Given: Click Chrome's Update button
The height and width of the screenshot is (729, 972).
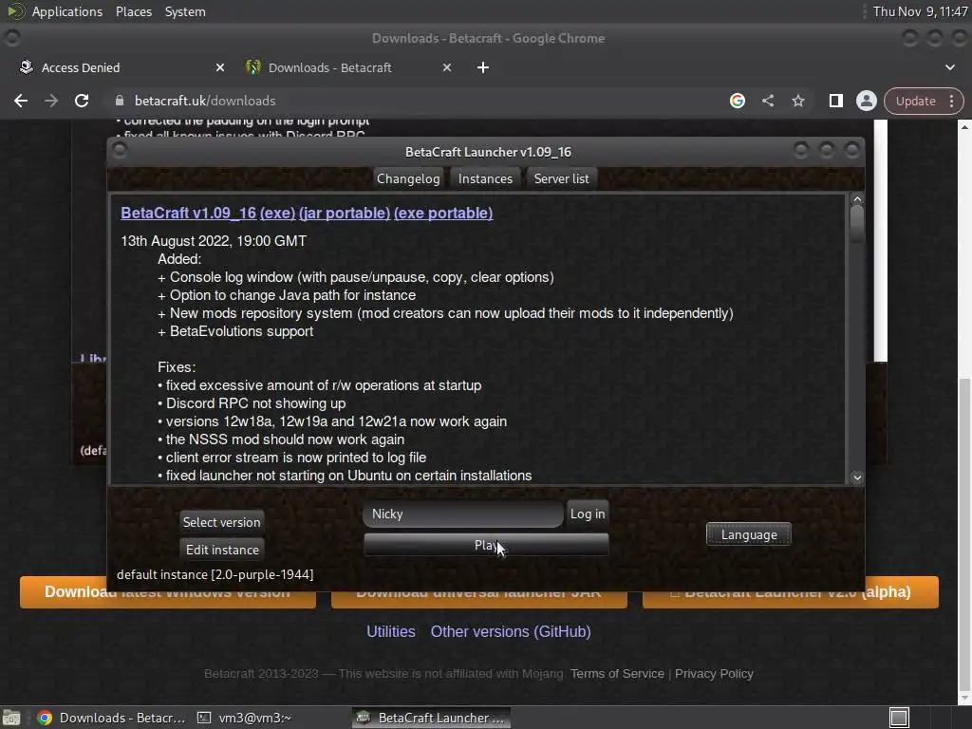Looking at the screenshot, I should tap(915, 101).
